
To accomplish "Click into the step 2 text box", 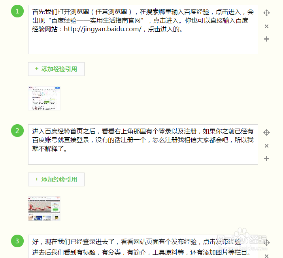I will tap(143, 144).
